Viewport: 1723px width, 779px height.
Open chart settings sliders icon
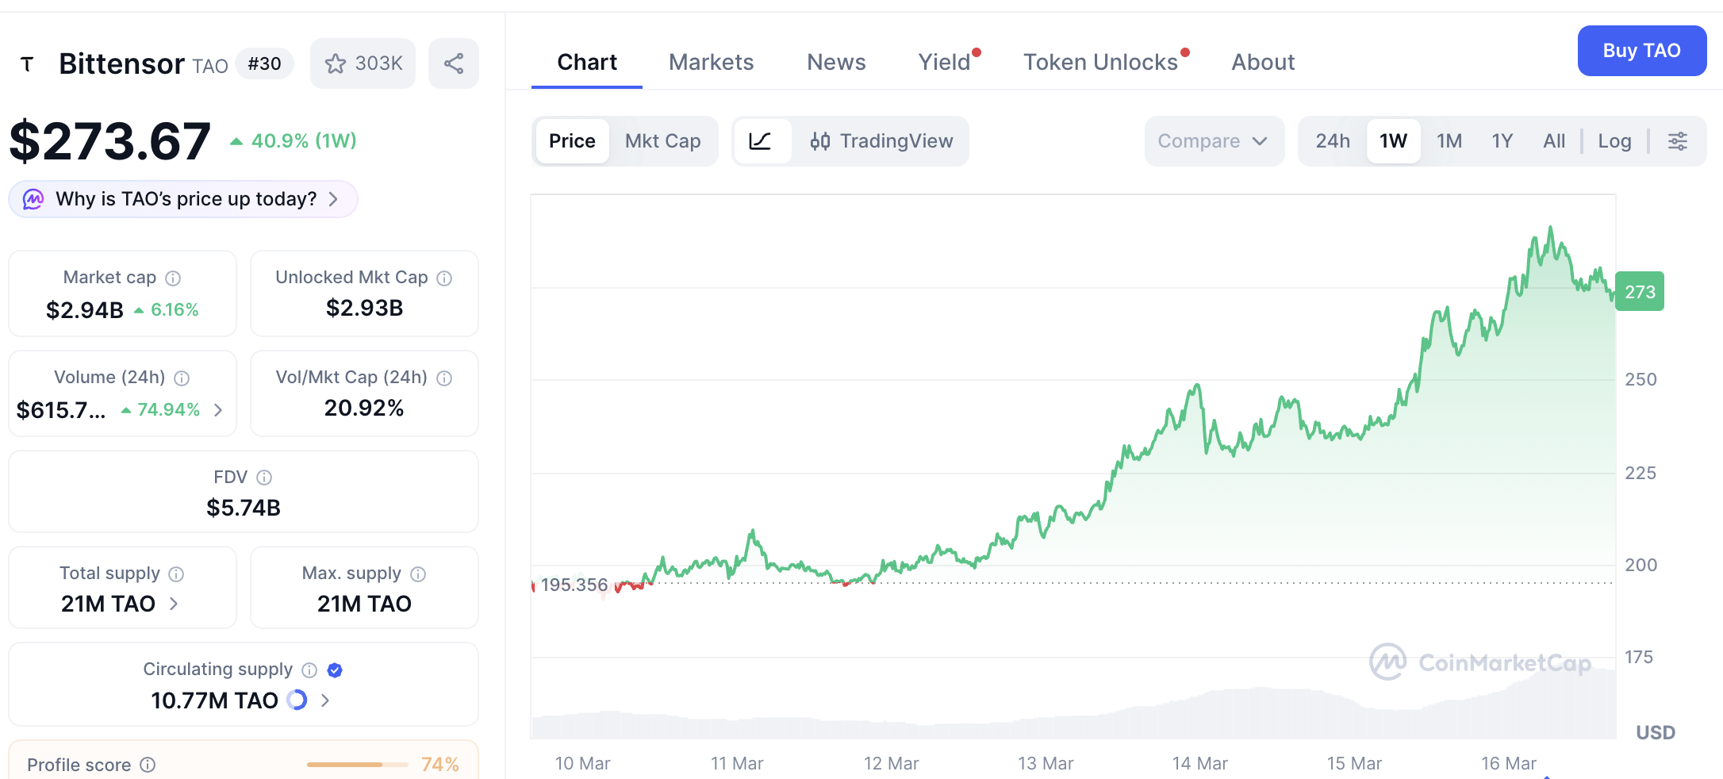point(1678,141)
